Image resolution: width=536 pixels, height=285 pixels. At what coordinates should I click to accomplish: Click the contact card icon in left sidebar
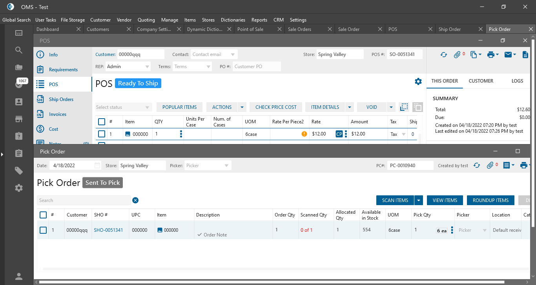point(19,102)
